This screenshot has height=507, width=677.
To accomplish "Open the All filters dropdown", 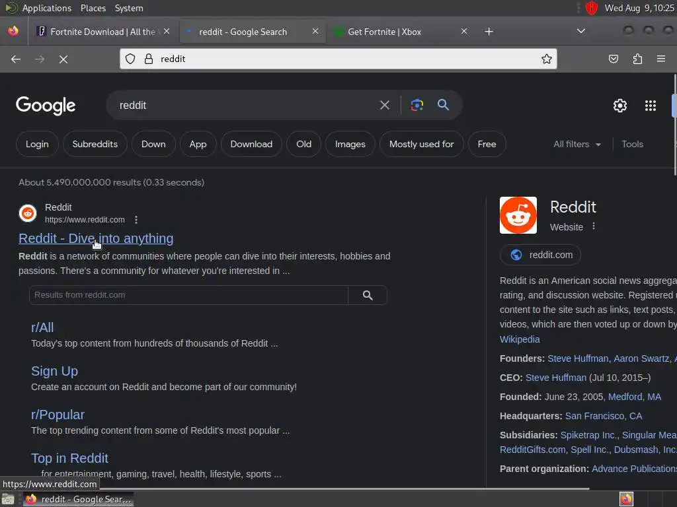I will pyautogui.click(x=577, y=145).
